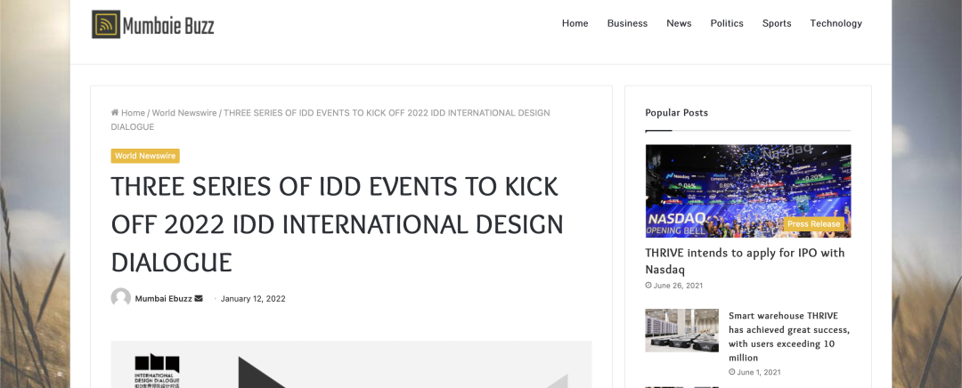Click the yellow World Newswire category tag

tap(145, 156)
